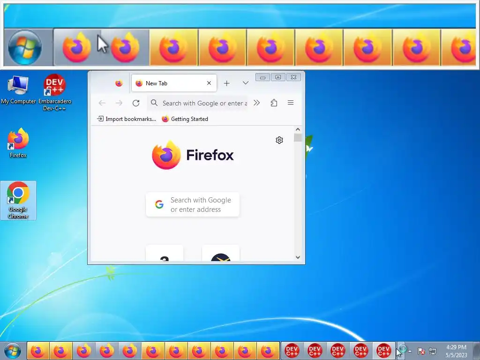Open My Computer desktop icon
The height and width of the screenshot is (360, 480).
coord(18,90)
